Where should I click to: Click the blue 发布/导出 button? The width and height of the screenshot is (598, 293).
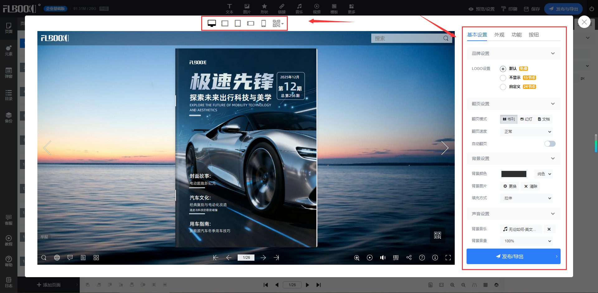pos(513,256)
